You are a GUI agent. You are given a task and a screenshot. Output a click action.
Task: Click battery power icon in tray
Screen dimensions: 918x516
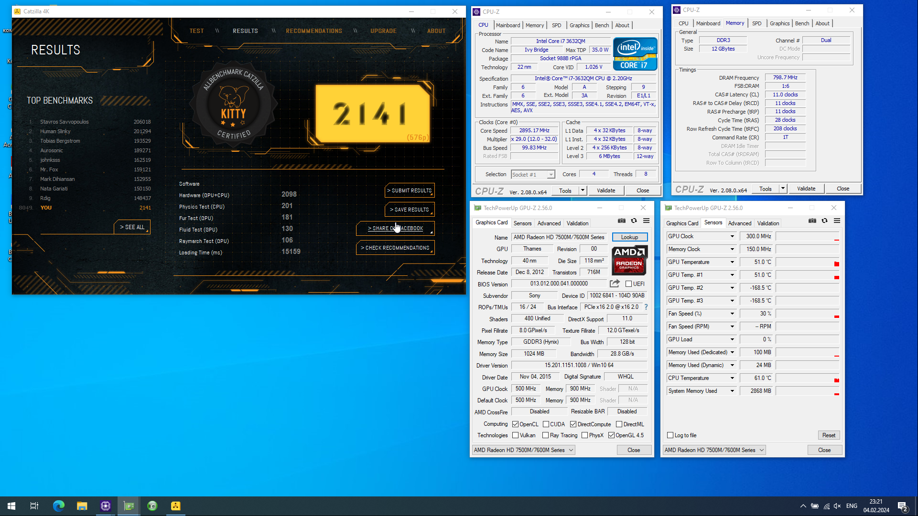coord(815,506)
